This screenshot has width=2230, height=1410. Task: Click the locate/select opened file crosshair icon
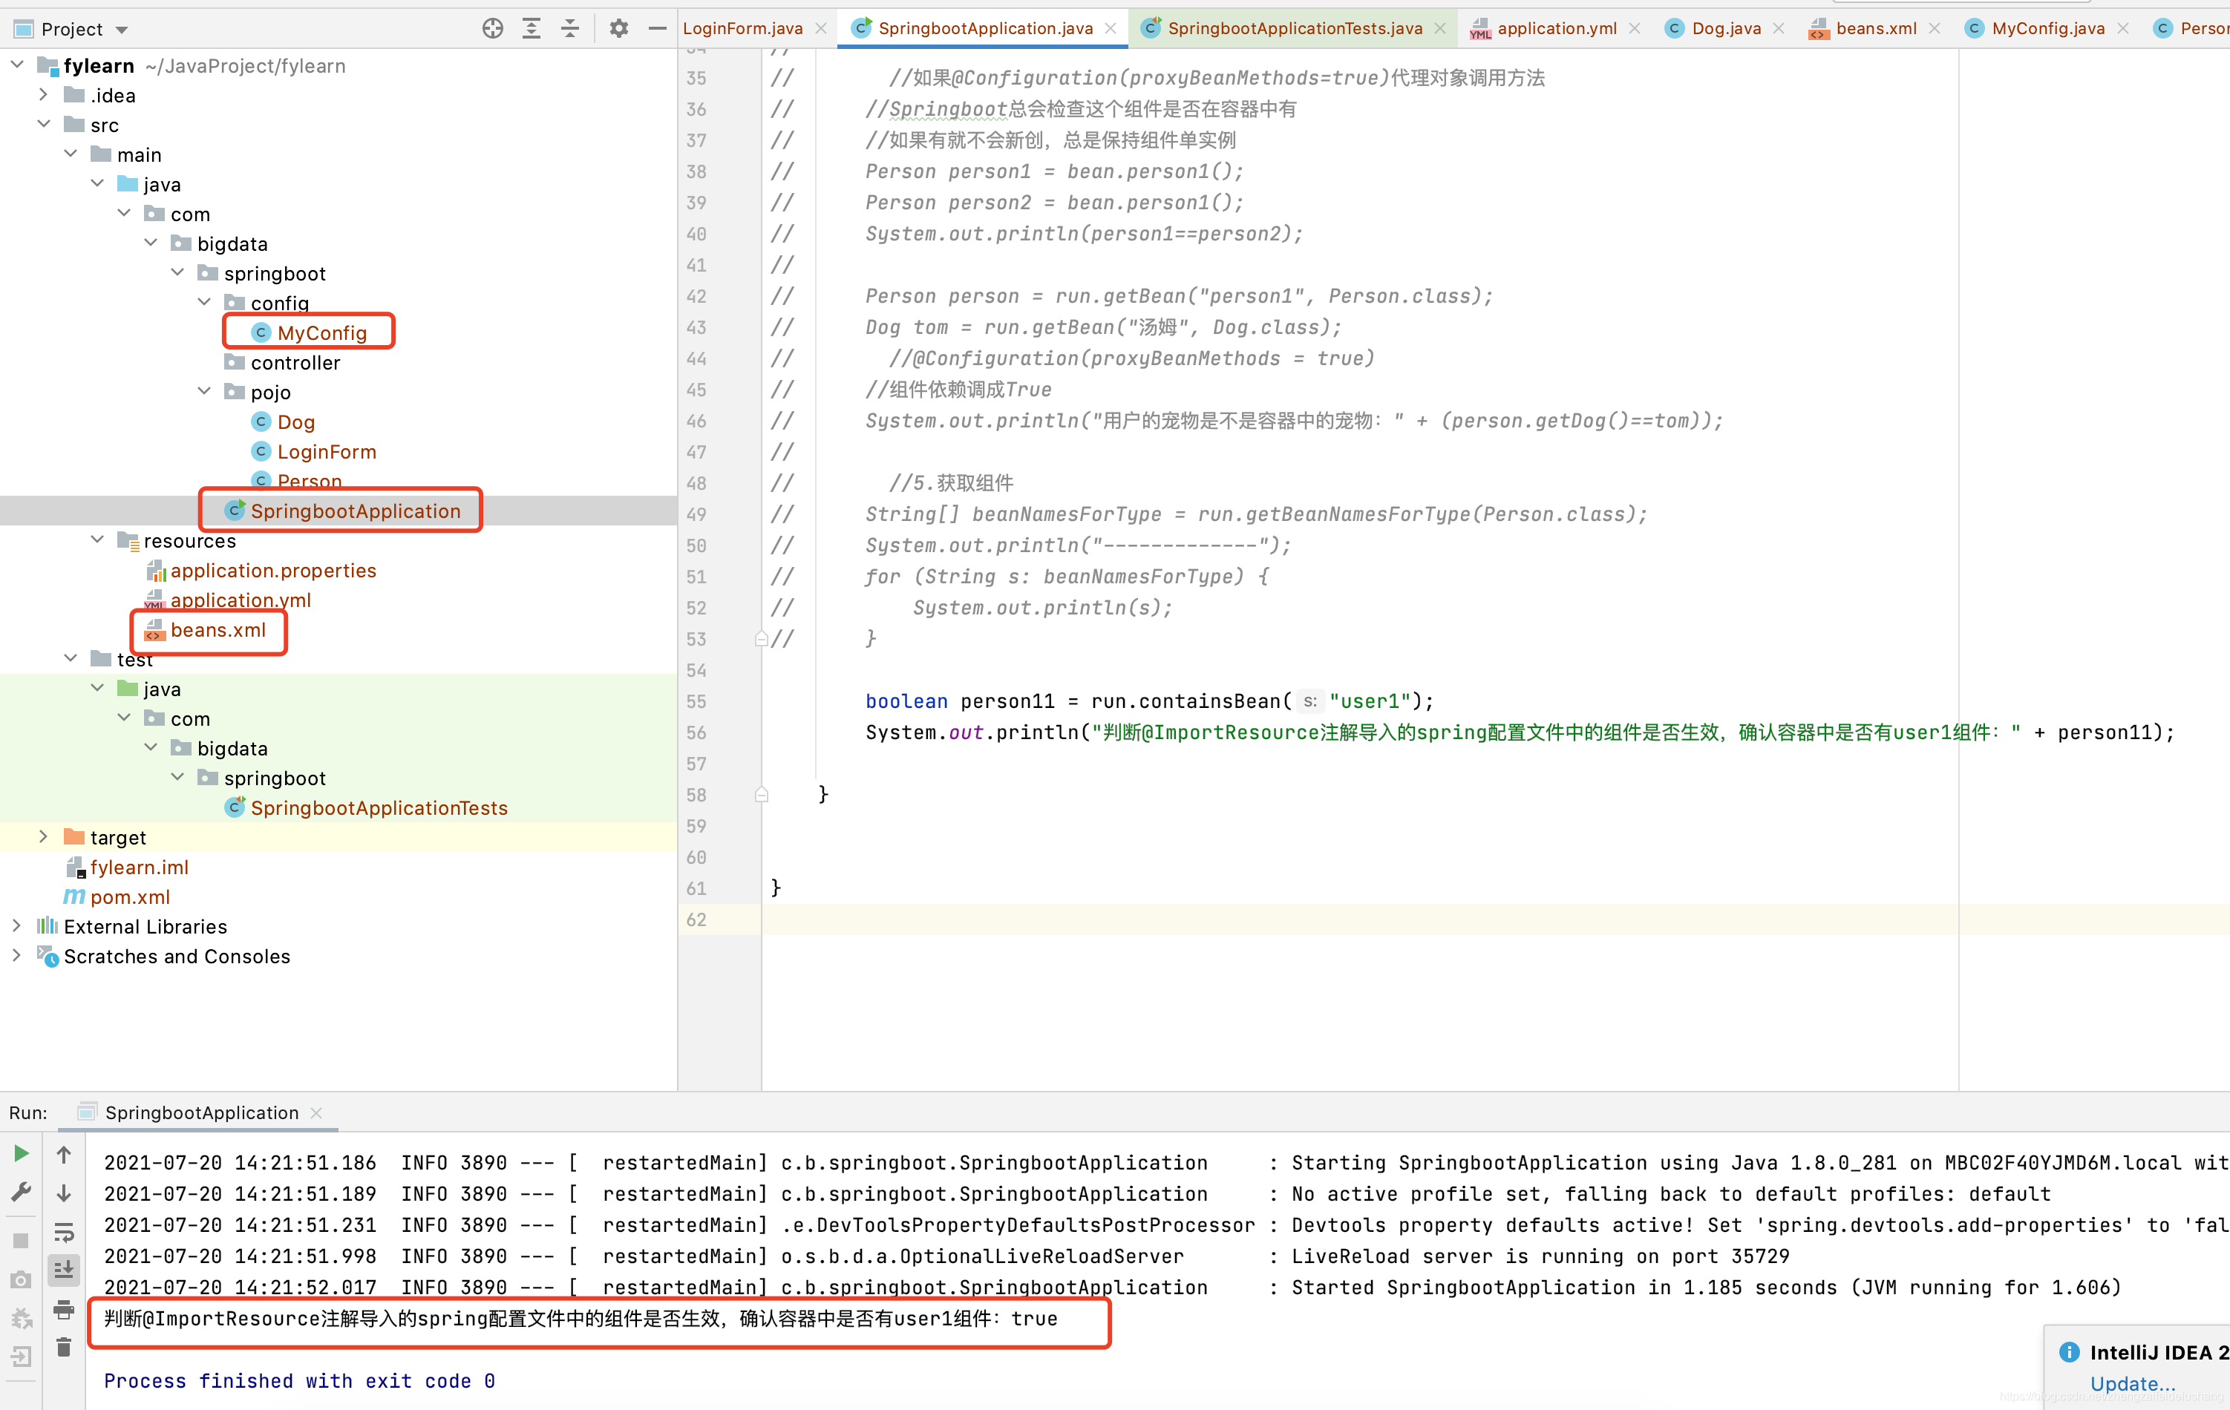tap(493, 29)
